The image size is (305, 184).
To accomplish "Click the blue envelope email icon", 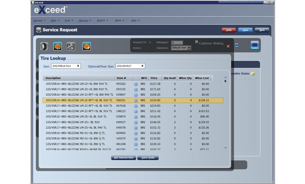I will [x=255, y=45].
